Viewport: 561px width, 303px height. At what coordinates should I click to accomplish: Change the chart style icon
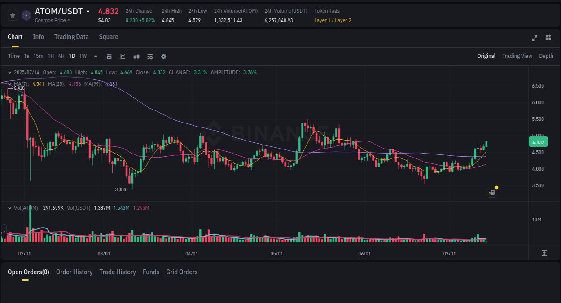pyautogui.click(x=123, y=57)
